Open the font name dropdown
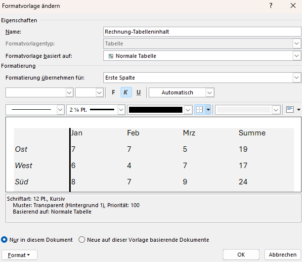302x262 pixels. tap(69, 92)
